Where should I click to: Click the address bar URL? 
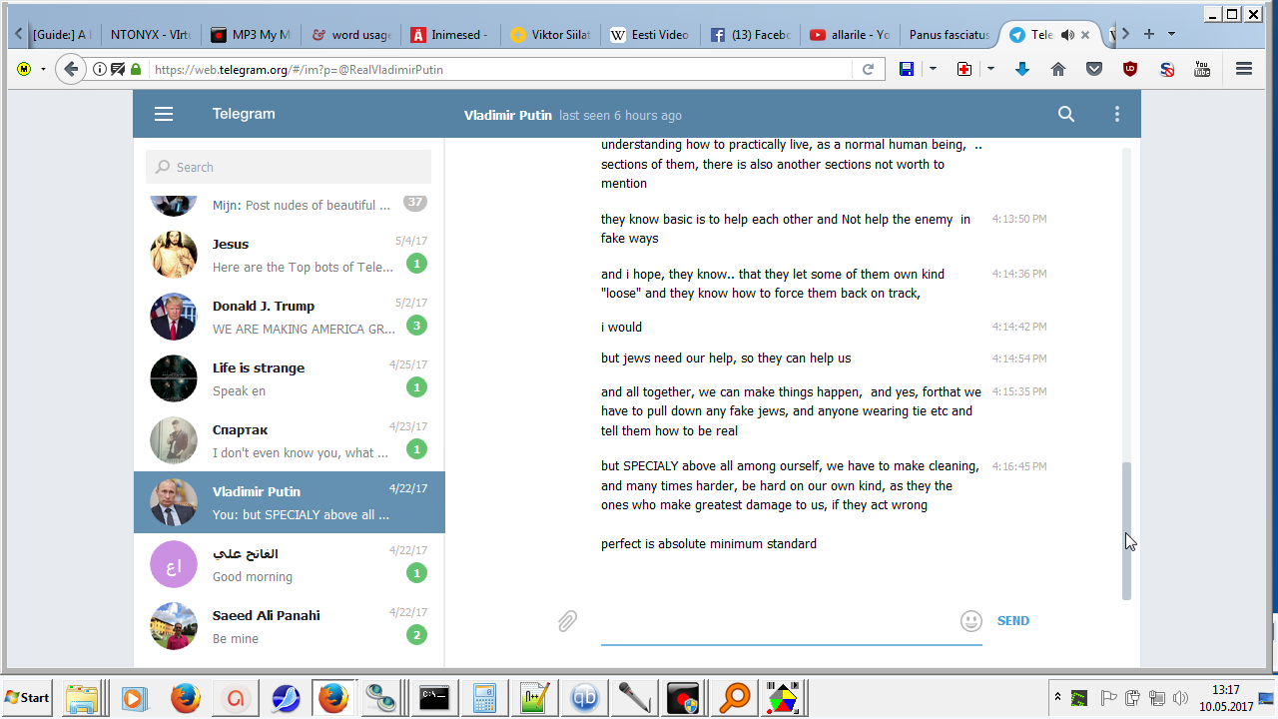point(300,70)
